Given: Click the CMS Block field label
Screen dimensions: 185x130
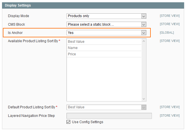Looking at the screenshot, I should 17,25.
